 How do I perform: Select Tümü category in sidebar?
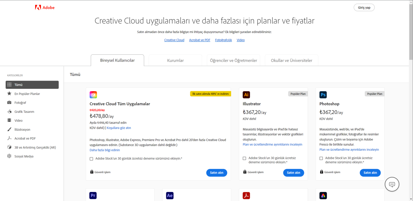(32, 85)
